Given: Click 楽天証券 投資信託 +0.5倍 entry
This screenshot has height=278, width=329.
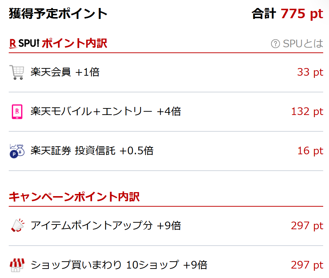Looking at the screenshot, I should 92,151.
